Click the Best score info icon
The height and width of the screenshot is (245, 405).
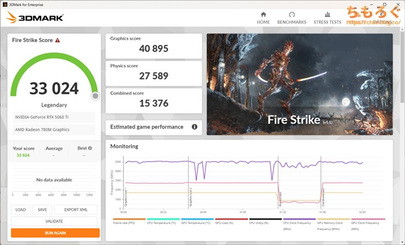(x=90, y=148)
